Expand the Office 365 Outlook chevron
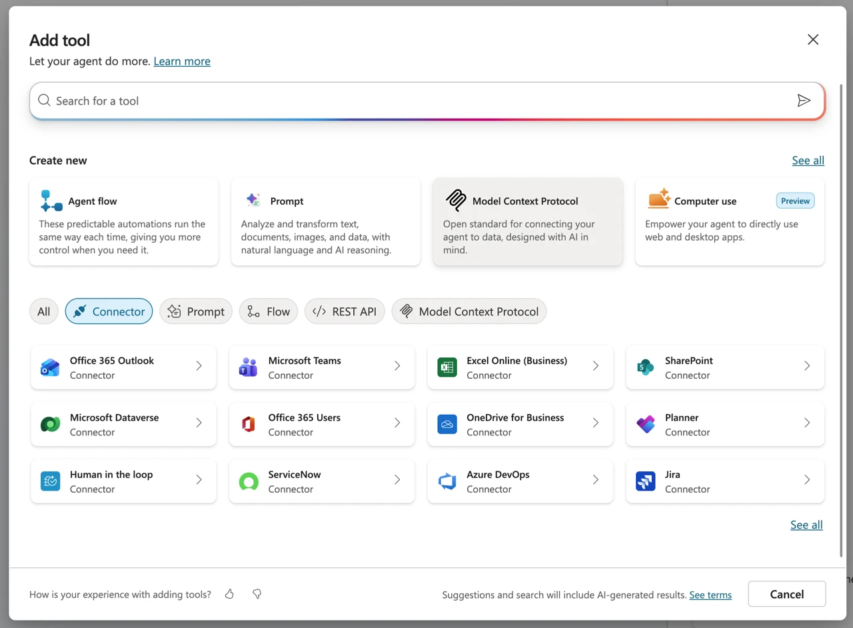This screenshot has width=853, height=628. [199, 365]
